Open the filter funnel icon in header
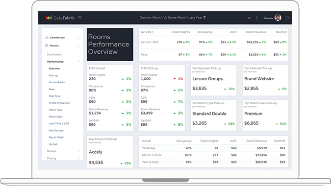 [204, 18]
